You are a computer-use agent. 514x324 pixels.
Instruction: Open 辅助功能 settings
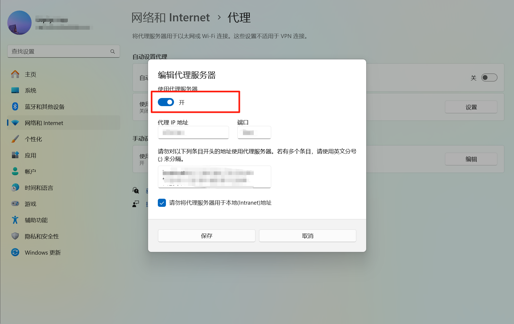tap(64, 220)
